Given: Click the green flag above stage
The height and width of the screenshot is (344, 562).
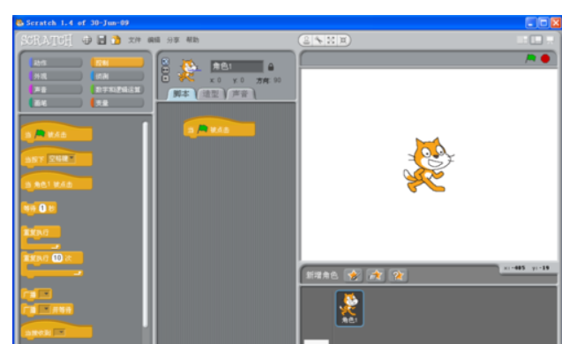Looking at the screenshot, I should [x=530, y=58].
